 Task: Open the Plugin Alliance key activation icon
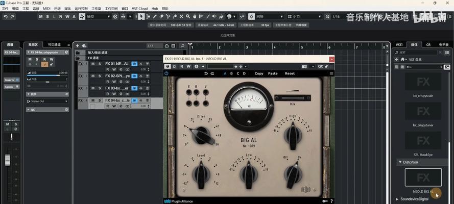(x=325, y=201)
